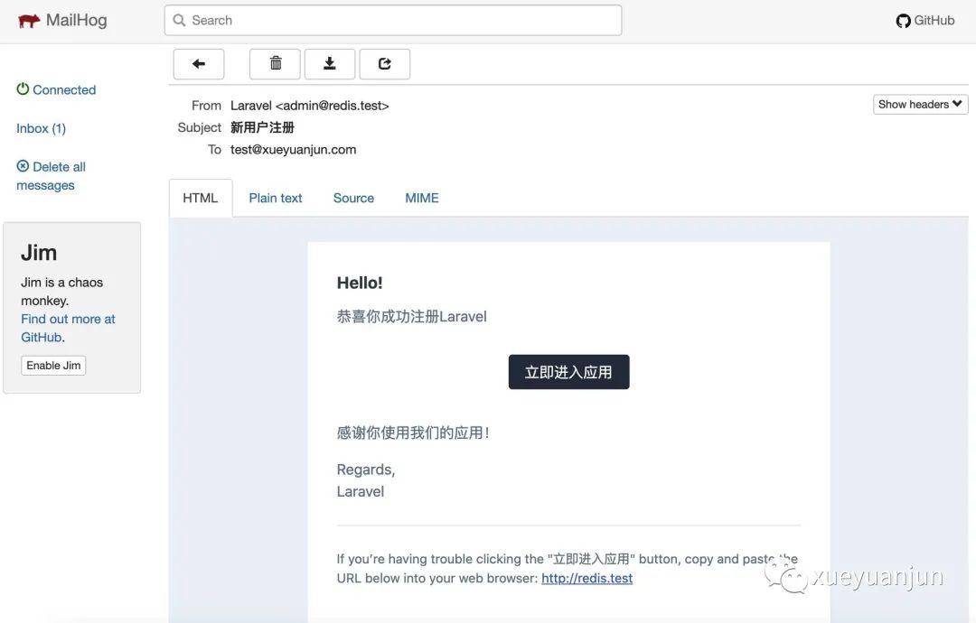Viewport: 976px width, 623px height.
Task: Click the back arrow to return to inbox
Action: 198,63
